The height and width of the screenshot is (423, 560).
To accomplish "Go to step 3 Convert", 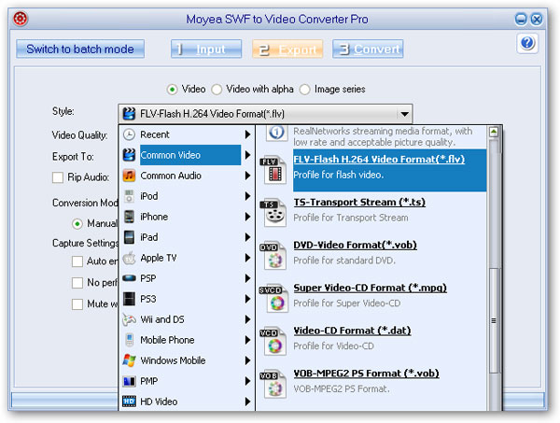I will (x=368, y=49).
